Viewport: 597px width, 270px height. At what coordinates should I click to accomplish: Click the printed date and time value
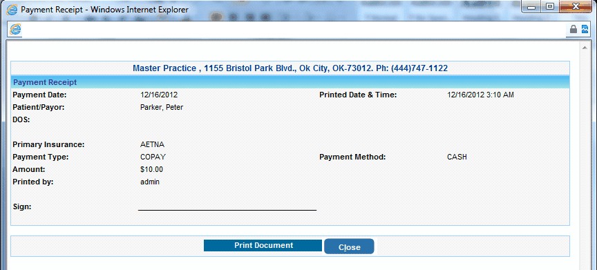coord(480,95)
